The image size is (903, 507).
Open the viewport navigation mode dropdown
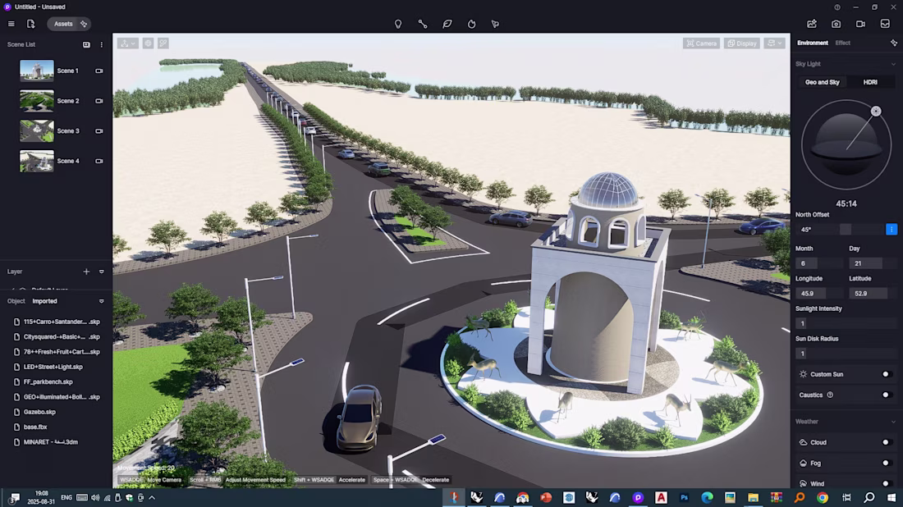pyautogui.click(x=127, y=43)
